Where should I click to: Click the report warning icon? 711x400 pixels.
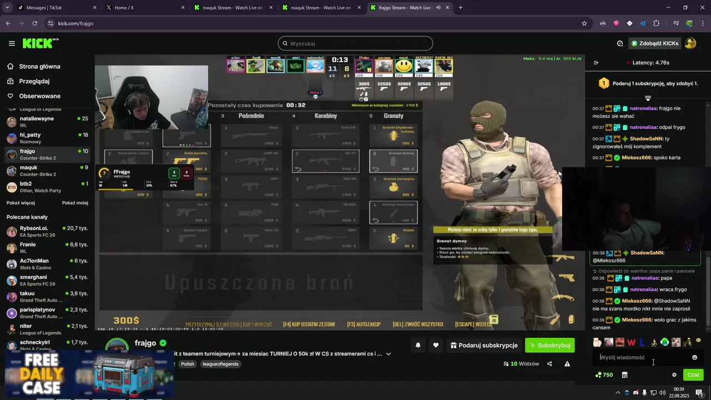coord(567,364)
